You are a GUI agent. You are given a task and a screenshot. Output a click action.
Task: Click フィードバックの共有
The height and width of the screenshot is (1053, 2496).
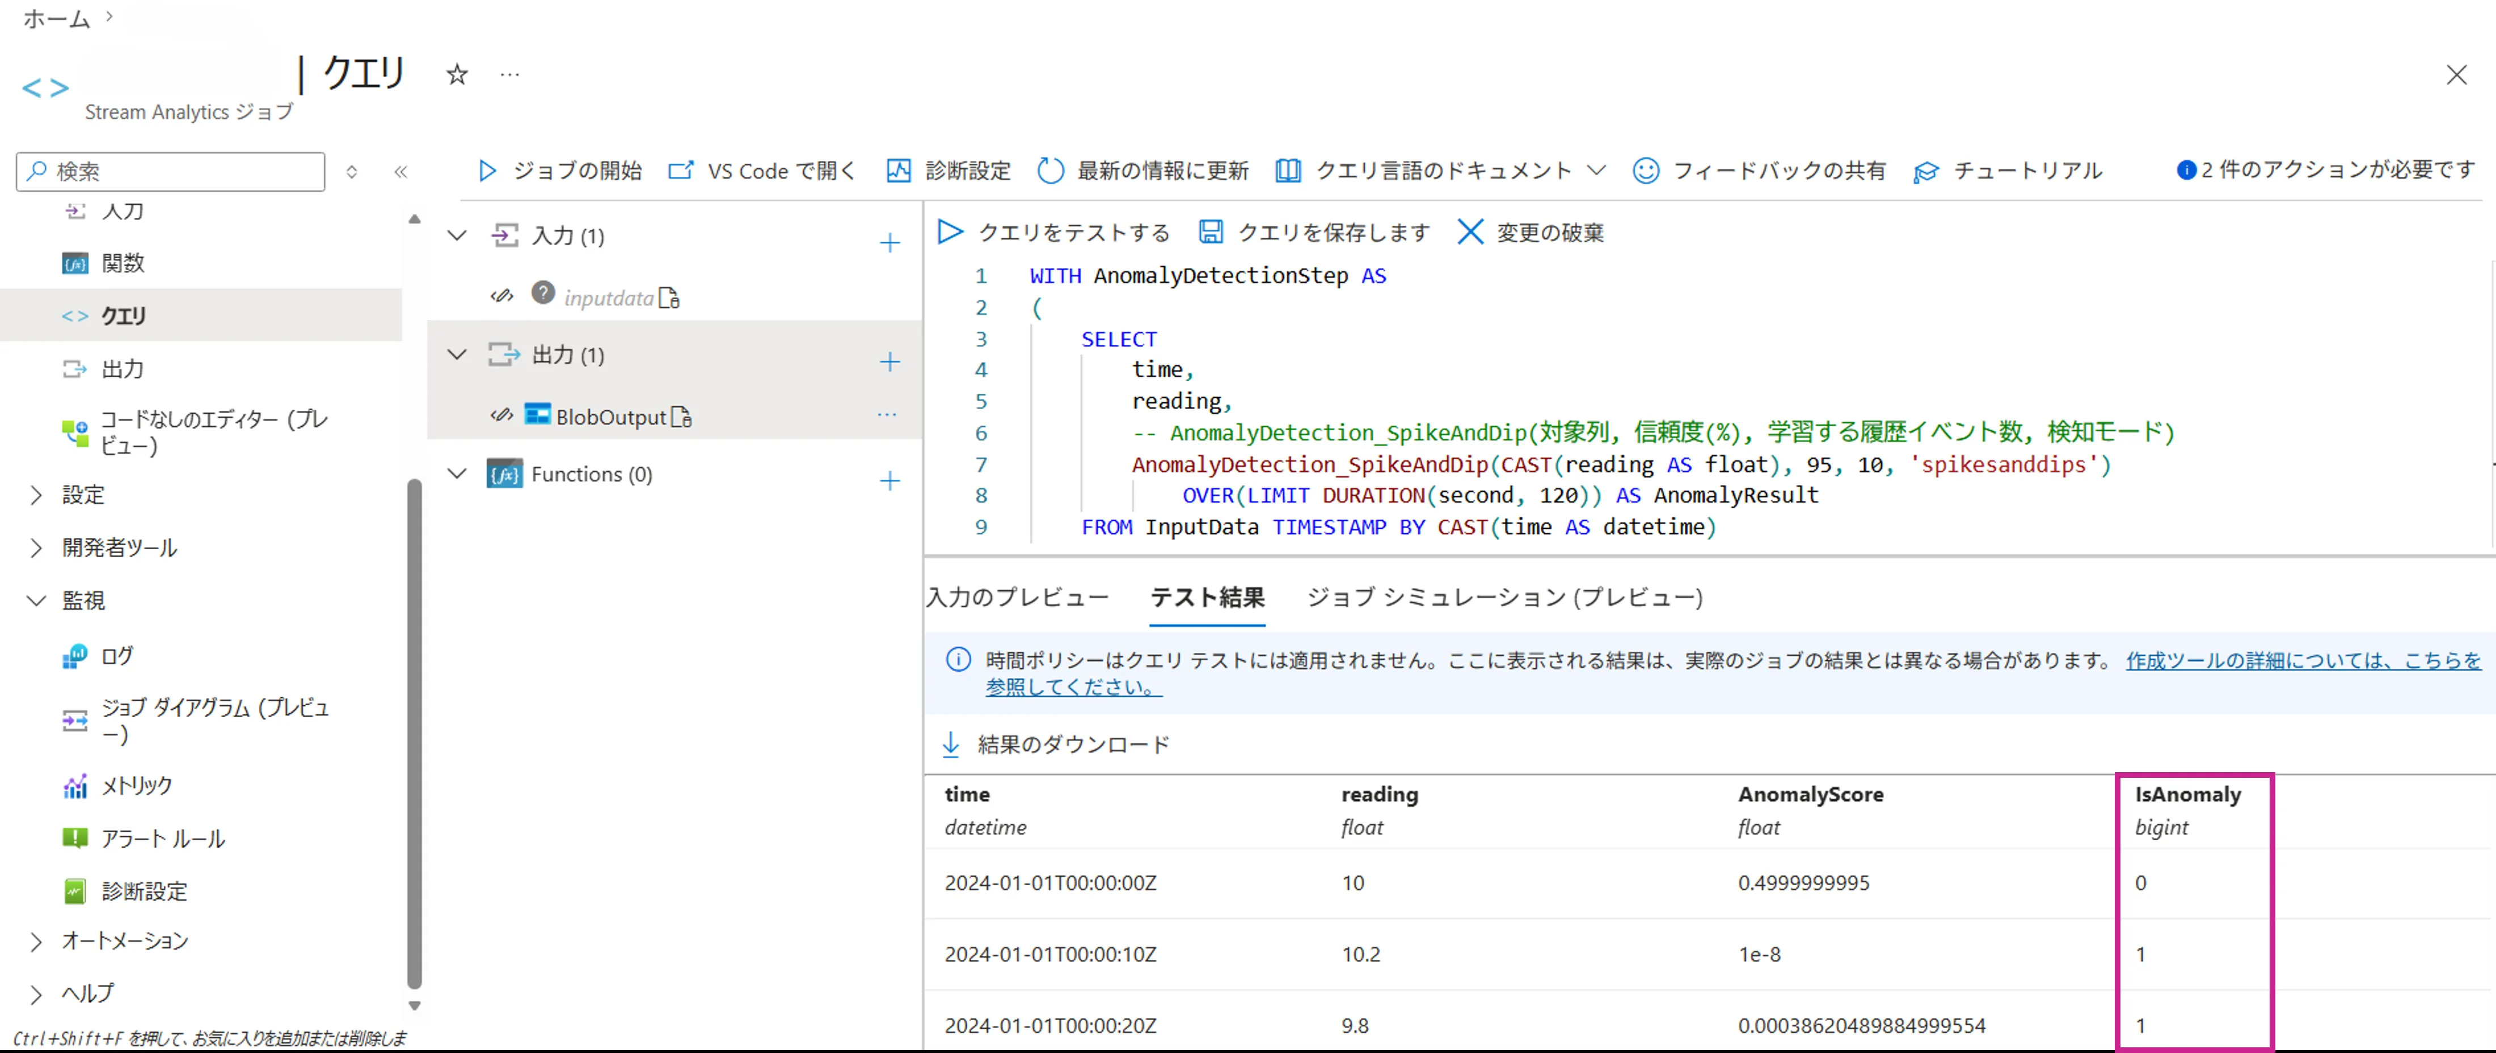pos(1760,171)
